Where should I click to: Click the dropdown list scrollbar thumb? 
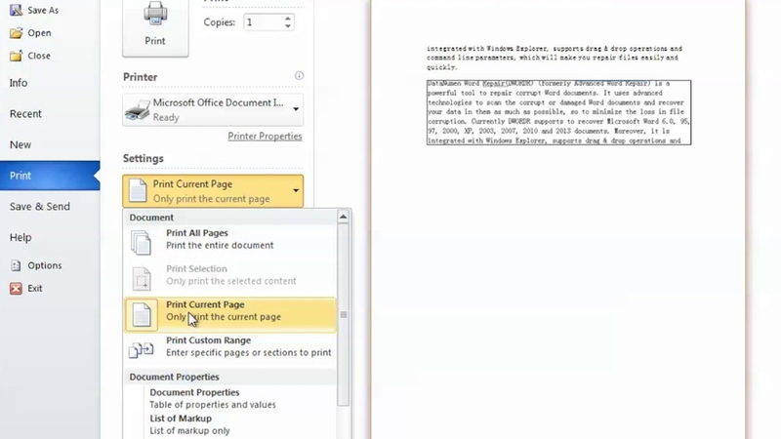pyautogui.click(x=344, y=314)
